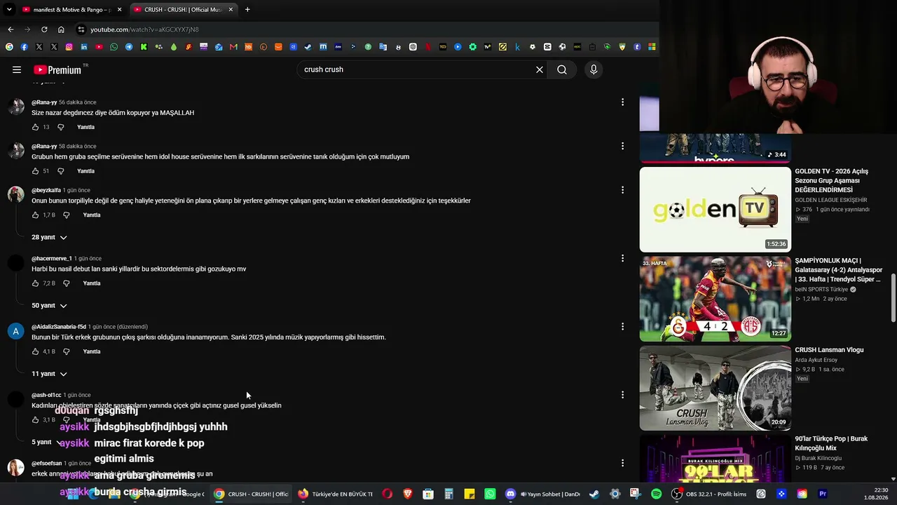Screen dimensions: 897x505
Task: Click the youtube.com address bar URL
Action: tap(144, 29)
